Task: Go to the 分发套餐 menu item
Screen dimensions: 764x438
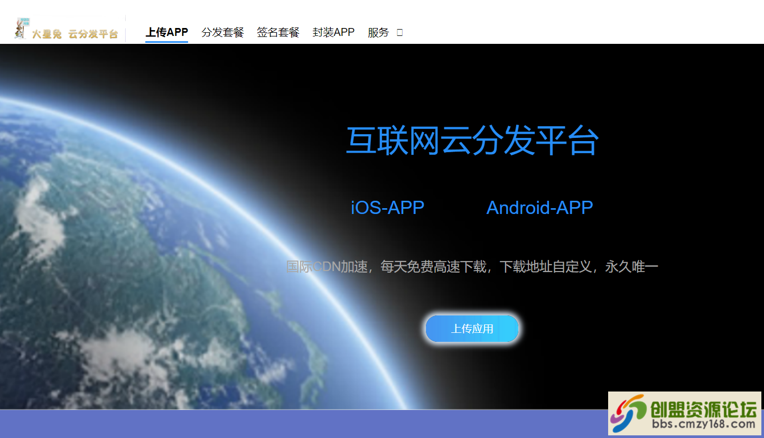Action: (x=223, y=32)
